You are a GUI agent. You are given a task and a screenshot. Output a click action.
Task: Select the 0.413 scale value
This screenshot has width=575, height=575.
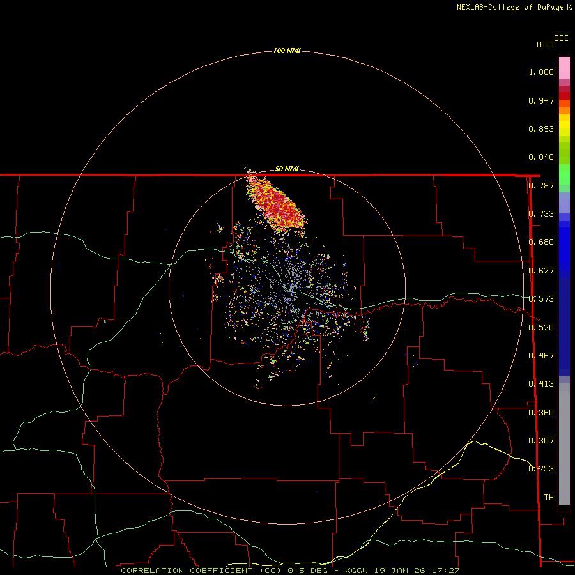(541, 384)
